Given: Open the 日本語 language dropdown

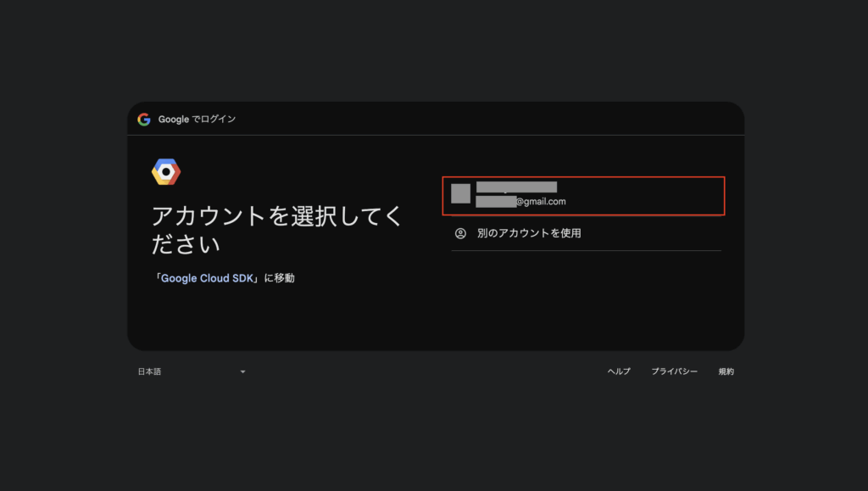Looking at the screenshot, I should 191,371.
